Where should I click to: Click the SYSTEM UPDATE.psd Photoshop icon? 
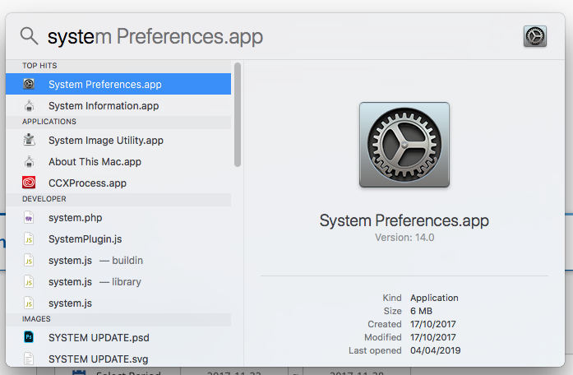[x=29, y=337]
